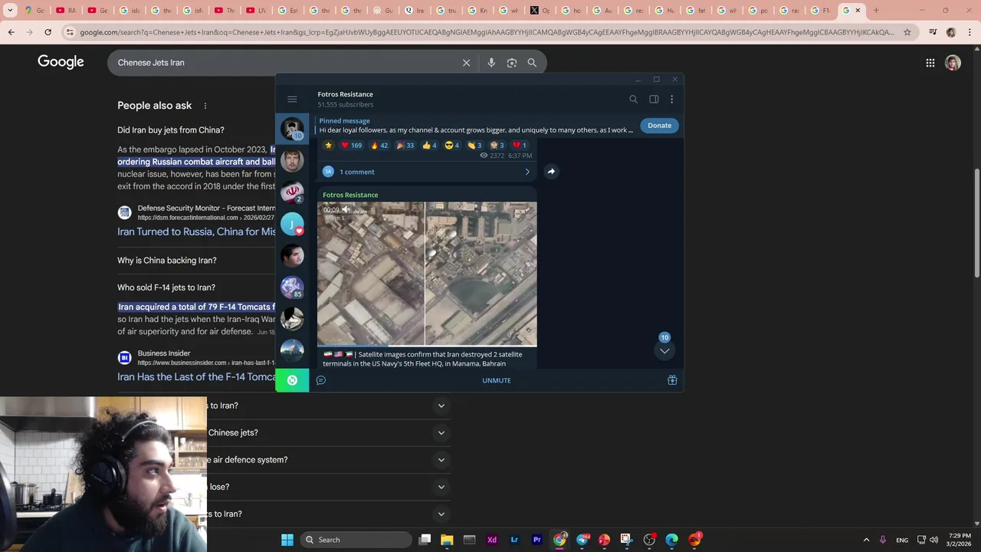The image size is (981, 552).
Task: Click the fire reaction showing 42
Action: [x=379, y=145]
